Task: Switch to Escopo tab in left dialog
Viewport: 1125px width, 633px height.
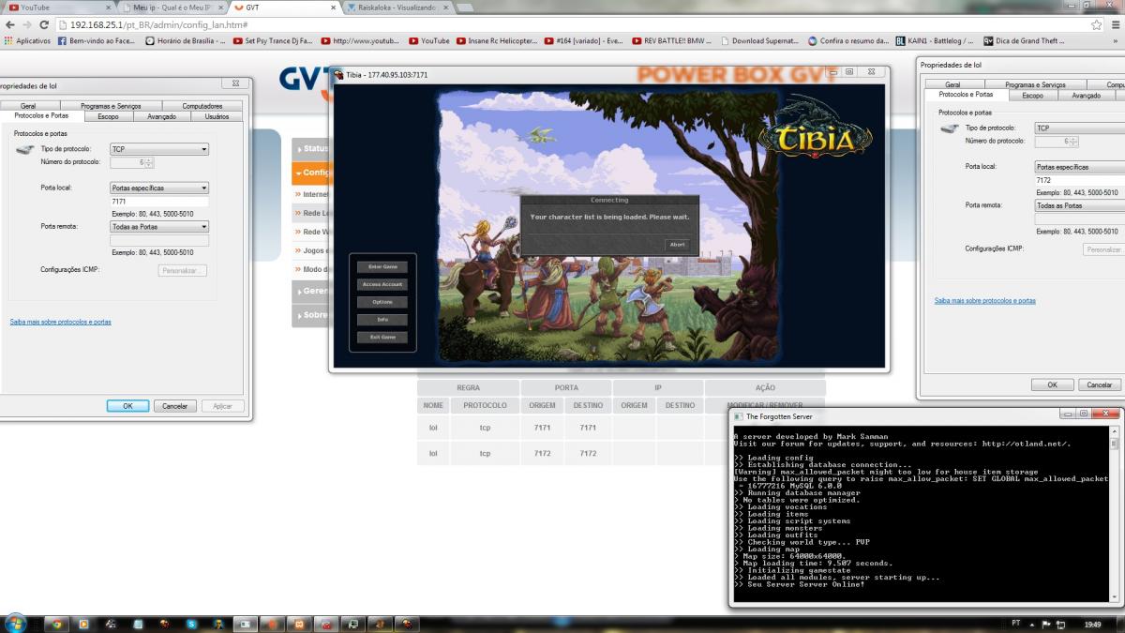Action: click(108, 116)
